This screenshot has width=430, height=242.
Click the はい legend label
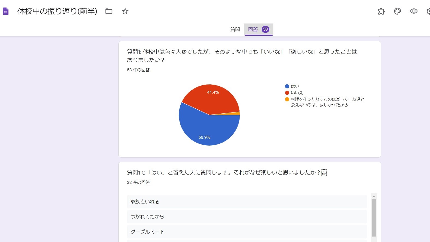(295, 86)
